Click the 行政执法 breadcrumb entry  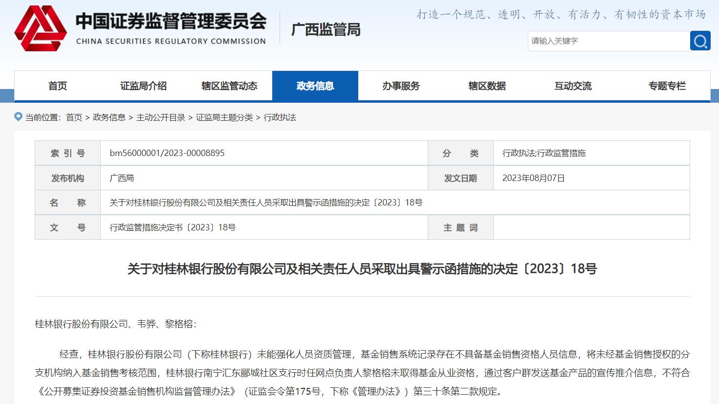(x=280, y=117)
